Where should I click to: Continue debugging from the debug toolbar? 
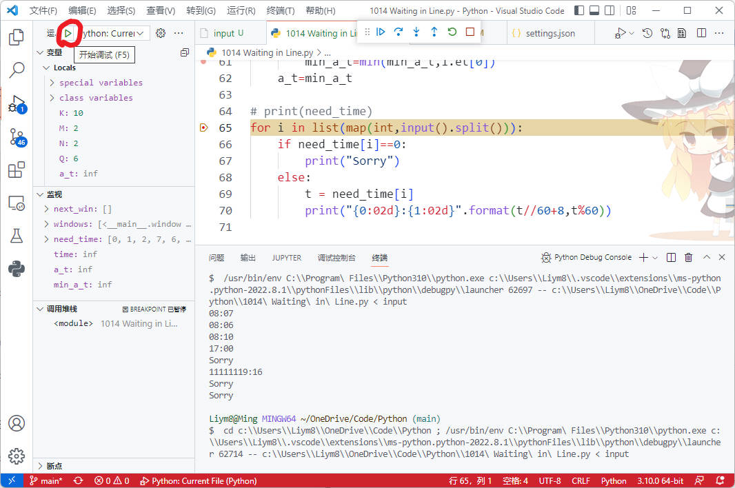[x=381, y=32]
